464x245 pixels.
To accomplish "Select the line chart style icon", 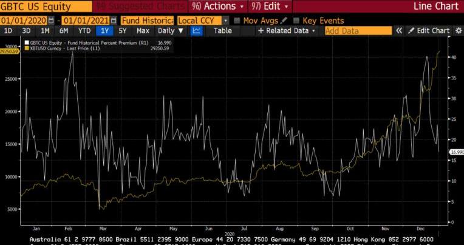I will point(196,31).
